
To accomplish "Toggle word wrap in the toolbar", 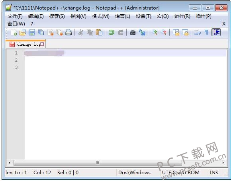I will point(197,32).
